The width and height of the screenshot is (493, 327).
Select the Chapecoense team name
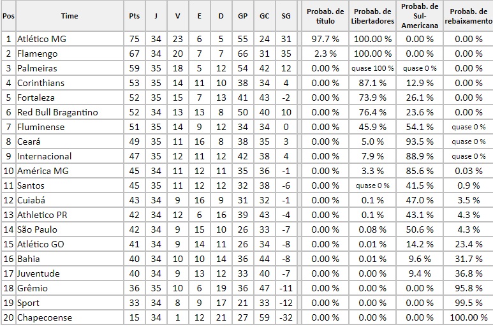click(x=45, y=317)
